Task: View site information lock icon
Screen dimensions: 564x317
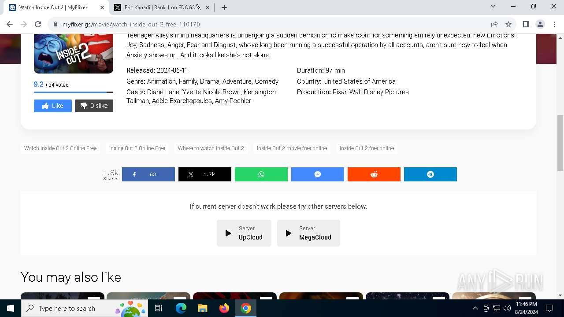Action: pos(55,24)
